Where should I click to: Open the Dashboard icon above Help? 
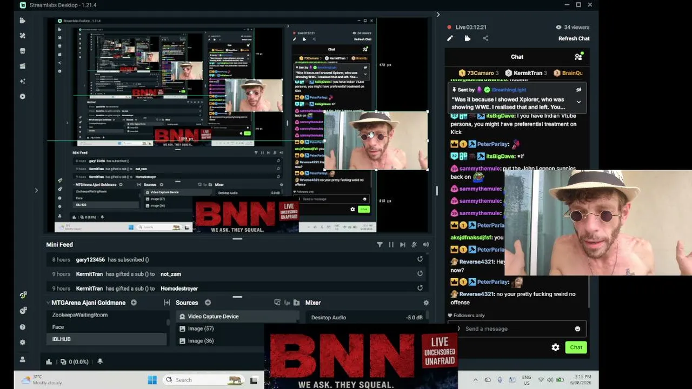[x=23, y=311]
